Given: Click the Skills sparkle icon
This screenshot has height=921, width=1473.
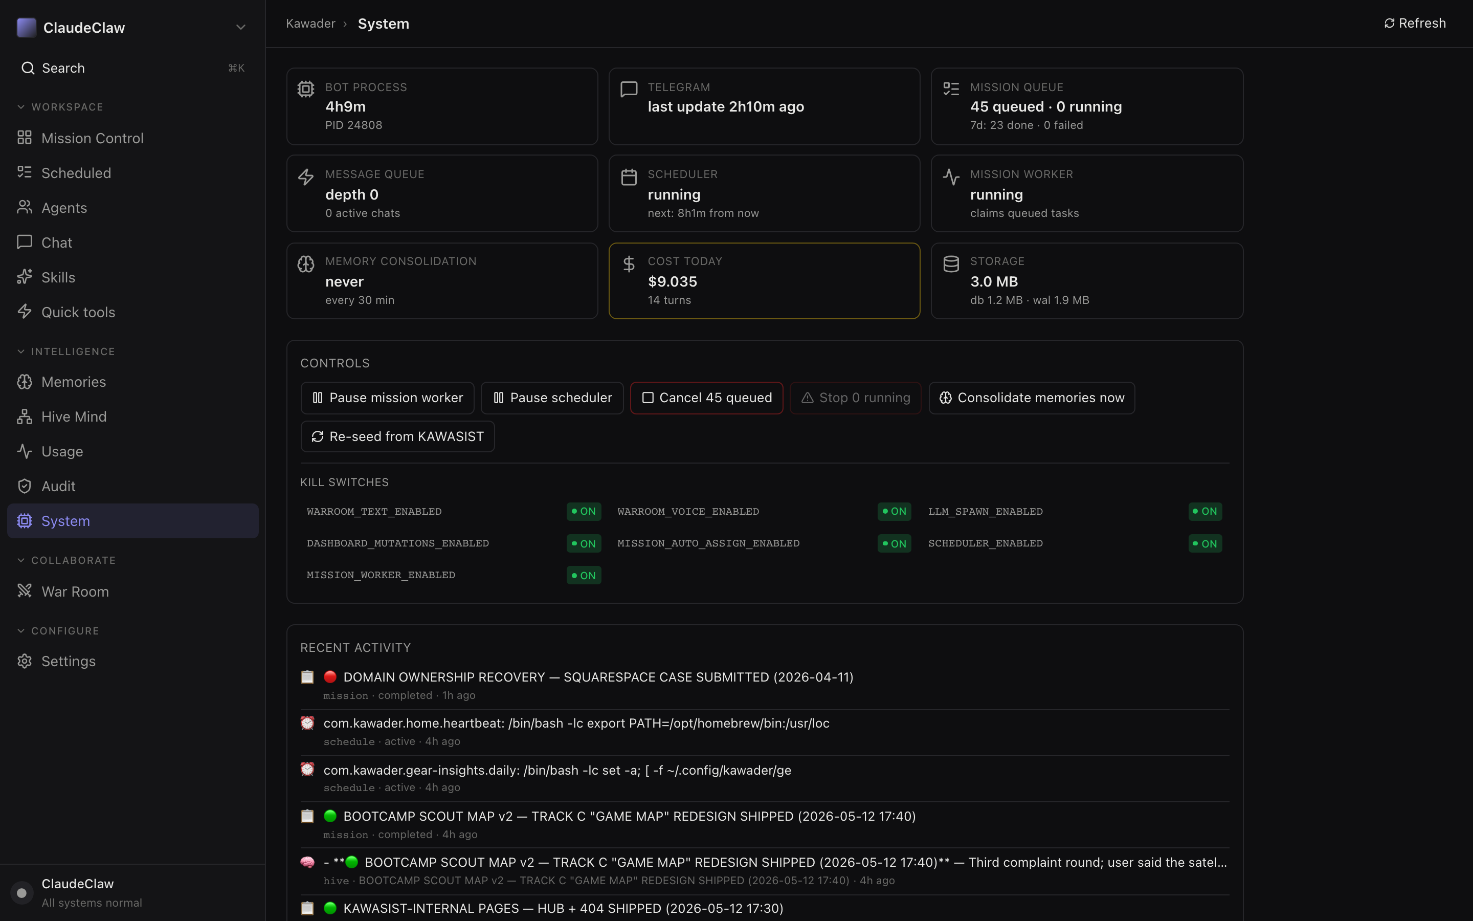Looking at the screenshot, I should pos(25,276).
